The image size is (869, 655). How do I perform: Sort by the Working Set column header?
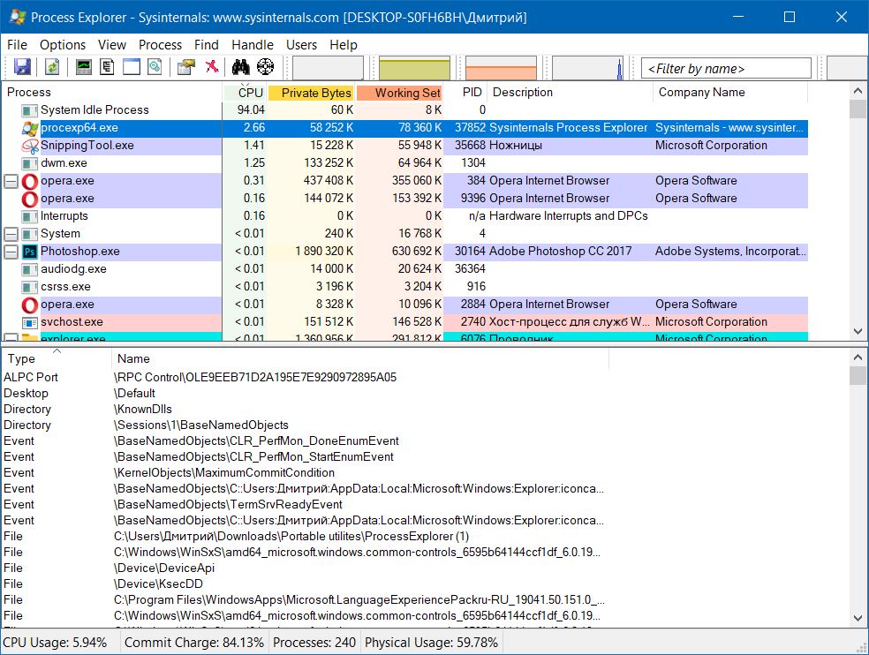tap(400, 93)
